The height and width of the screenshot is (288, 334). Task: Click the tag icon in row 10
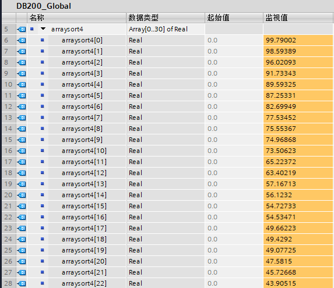click(22, 84)
